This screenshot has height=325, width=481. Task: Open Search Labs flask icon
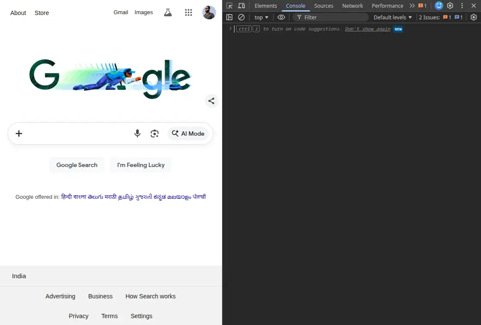(x=168, y=12)
